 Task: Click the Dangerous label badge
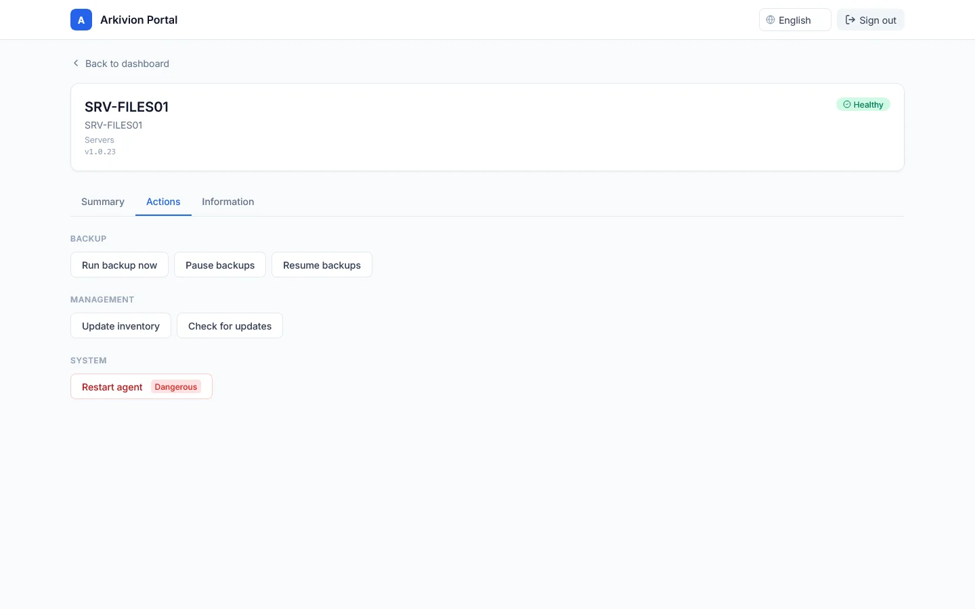176,386
